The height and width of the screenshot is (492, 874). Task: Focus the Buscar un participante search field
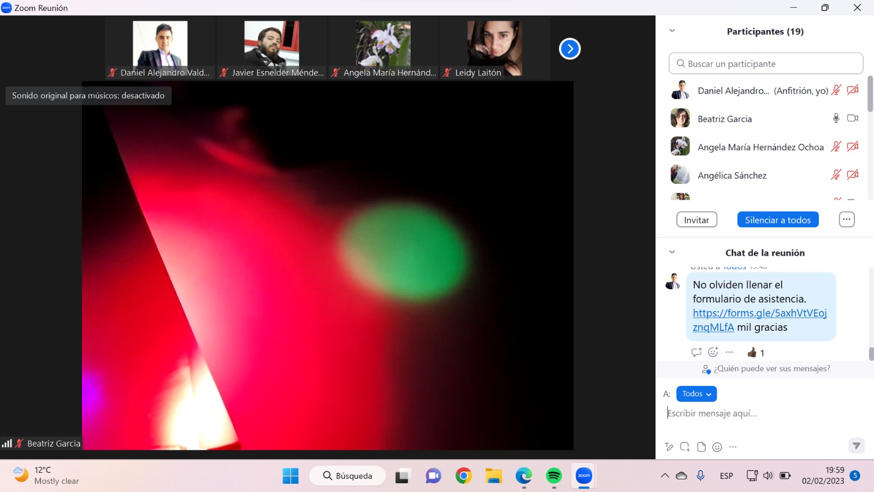coord(766,63)
